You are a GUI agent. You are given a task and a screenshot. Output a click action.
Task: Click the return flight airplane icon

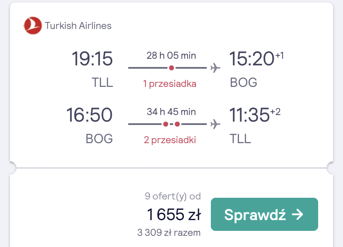click(x=215, y=124)
